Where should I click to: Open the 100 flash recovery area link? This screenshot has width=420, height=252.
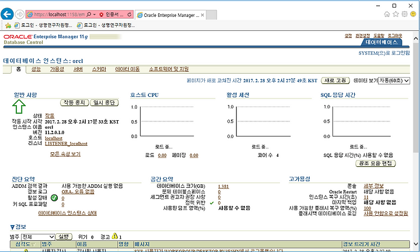click(x=367, y=208)
